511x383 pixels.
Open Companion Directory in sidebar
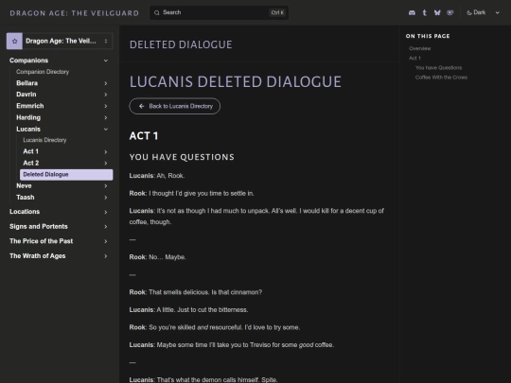[x=43, y=72]
